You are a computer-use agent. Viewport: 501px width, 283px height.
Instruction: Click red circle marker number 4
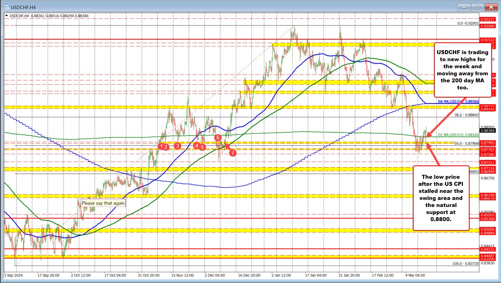tap(196, 145)
